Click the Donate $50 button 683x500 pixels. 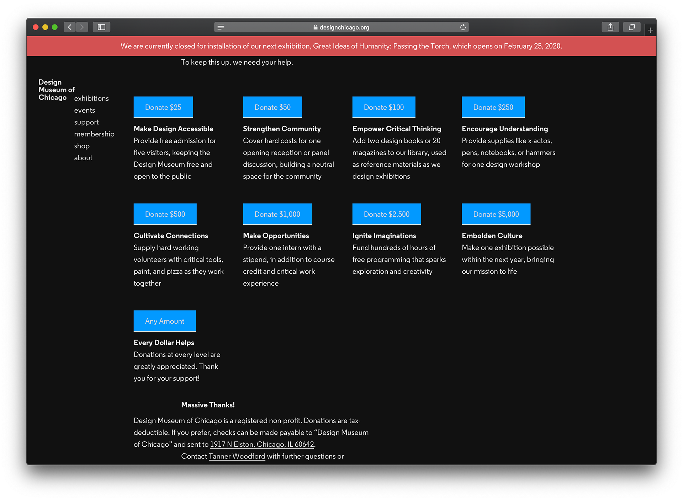click(272, 107)
